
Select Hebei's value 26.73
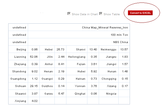click(x=60, y=49)
